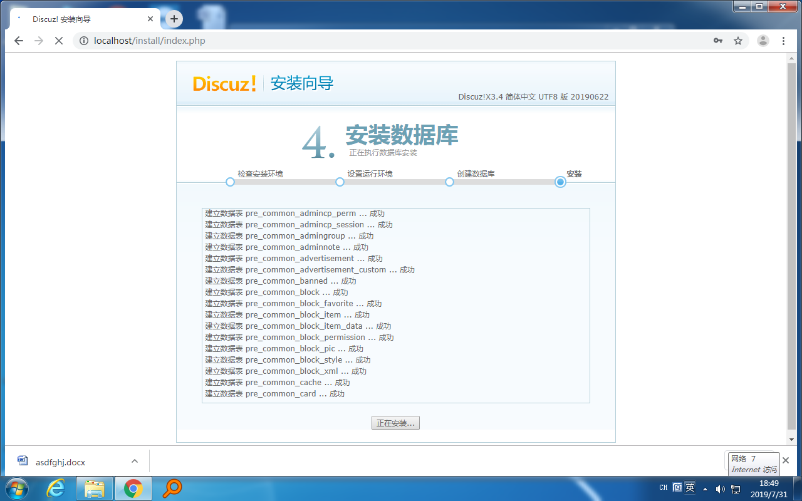
Task: Switch to Chrome in the taskbar
Action: (133, 488)
